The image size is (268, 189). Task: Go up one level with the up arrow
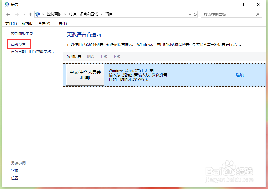[30, 14]
